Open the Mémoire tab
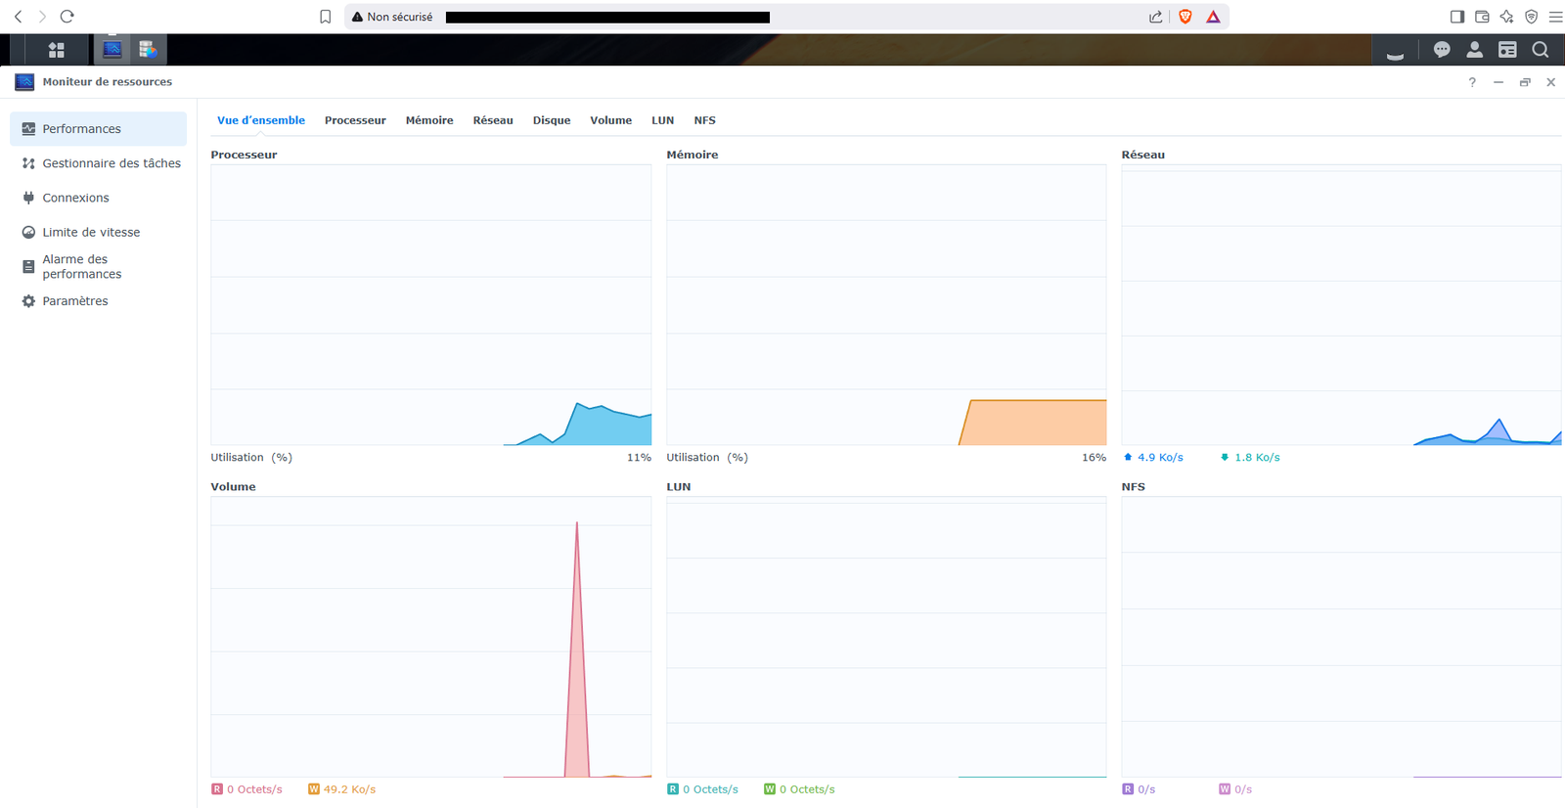Screen dimensions: 1565x808 point(429,120)
